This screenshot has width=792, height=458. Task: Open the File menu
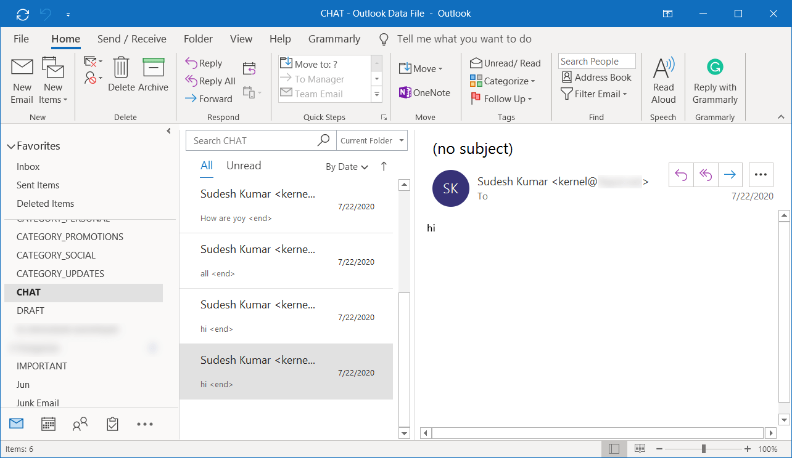click(21, 39)
